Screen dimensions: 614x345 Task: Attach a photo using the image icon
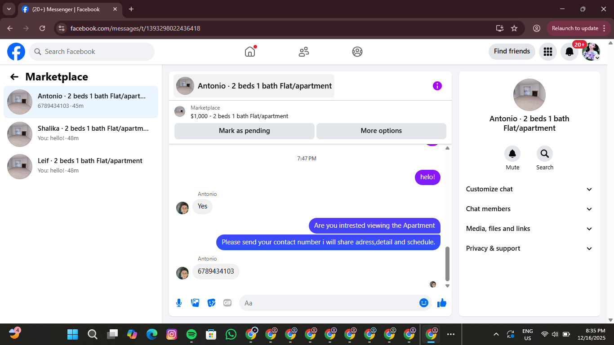(x=195, y=303)
